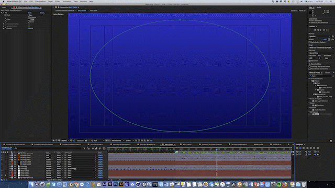Click About link of Fill effect
The width and height of the screenshot is (335, 188).
click(42, 13)
